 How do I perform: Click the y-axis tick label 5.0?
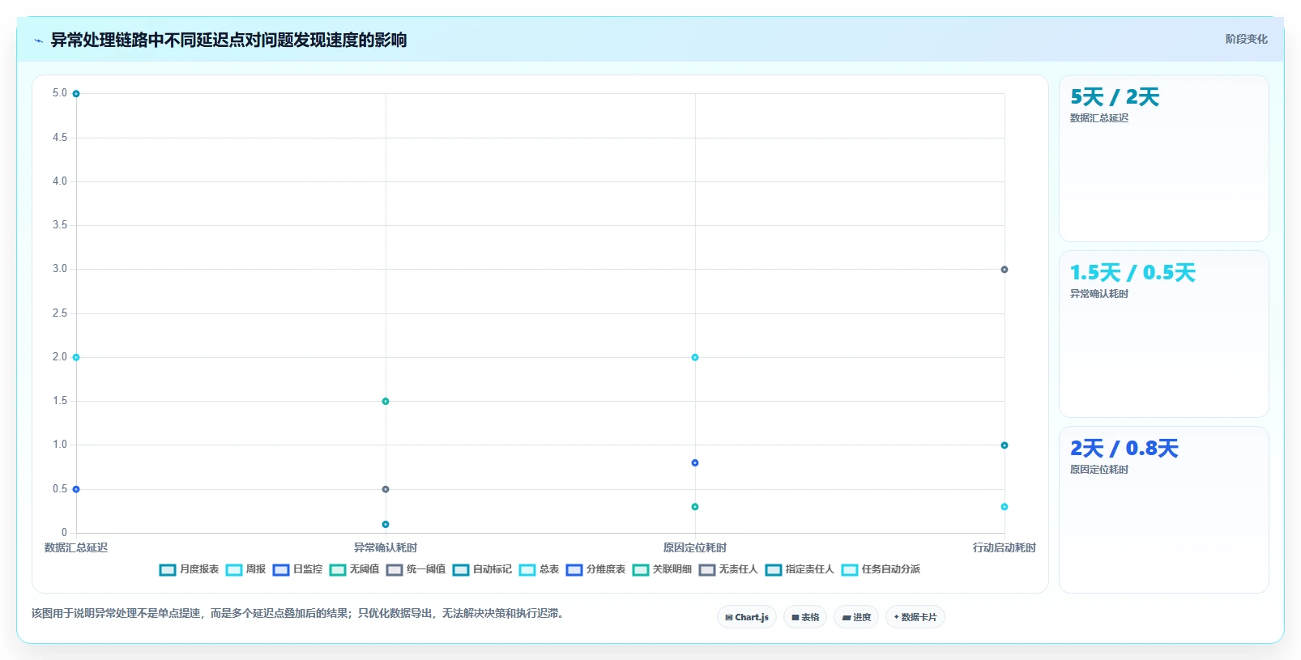pyautogui.click(x=60, y=93)
